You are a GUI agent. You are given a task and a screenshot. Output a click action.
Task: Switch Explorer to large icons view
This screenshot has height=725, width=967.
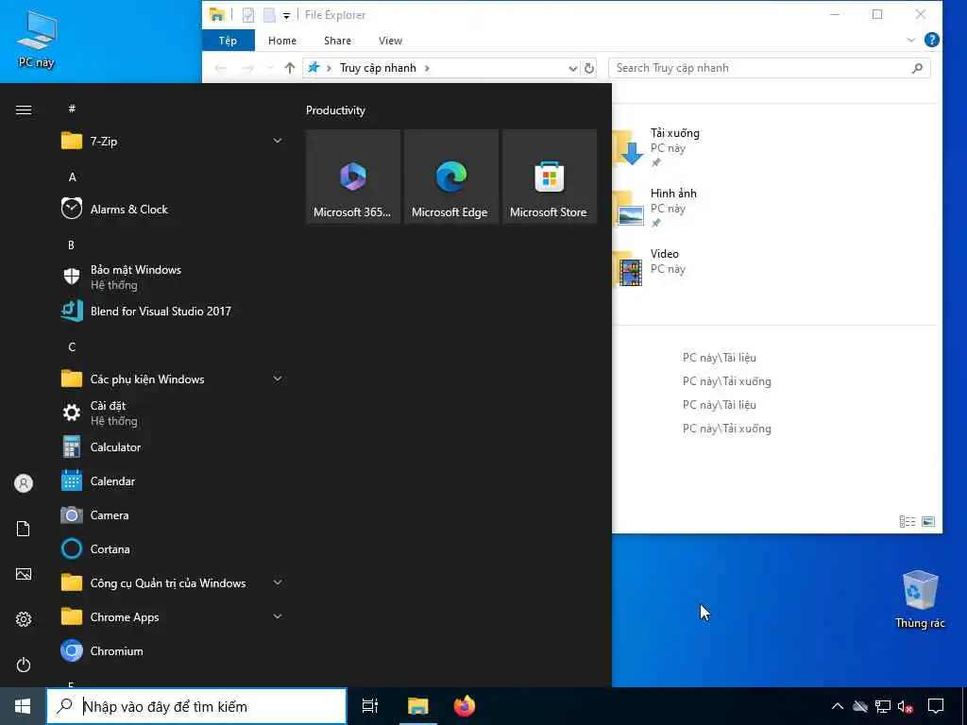(928, 521)
